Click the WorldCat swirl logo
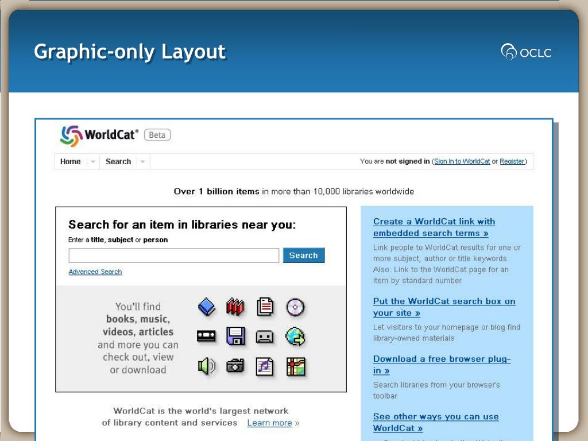 (x=71, y=136)
